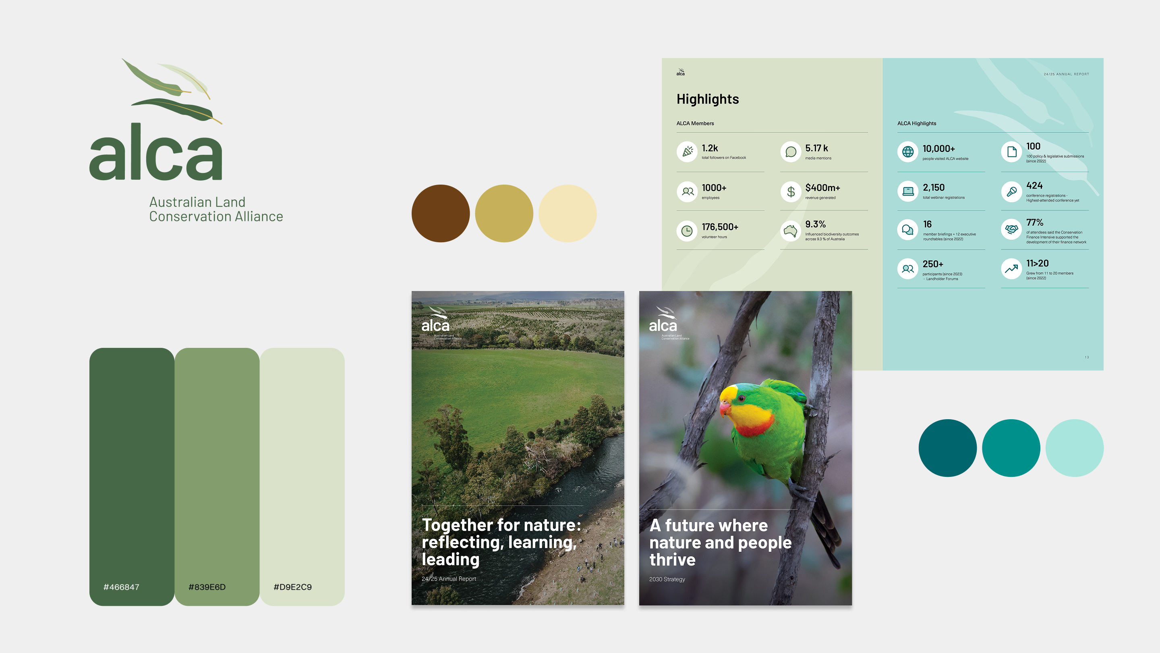This screenshot has width=1160, height=653.
Task: Click the clock icon beside 176,500+ volunteer hours
Action: click(x=687, y=231)
